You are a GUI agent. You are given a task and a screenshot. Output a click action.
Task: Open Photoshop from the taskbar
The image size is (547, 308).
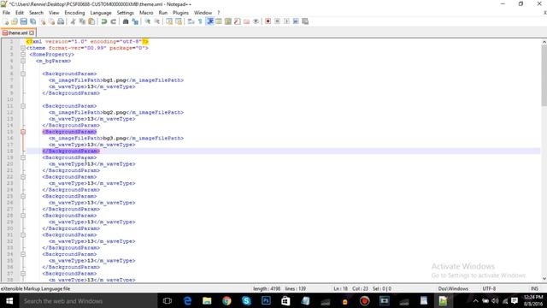click(x=266, y=301)
